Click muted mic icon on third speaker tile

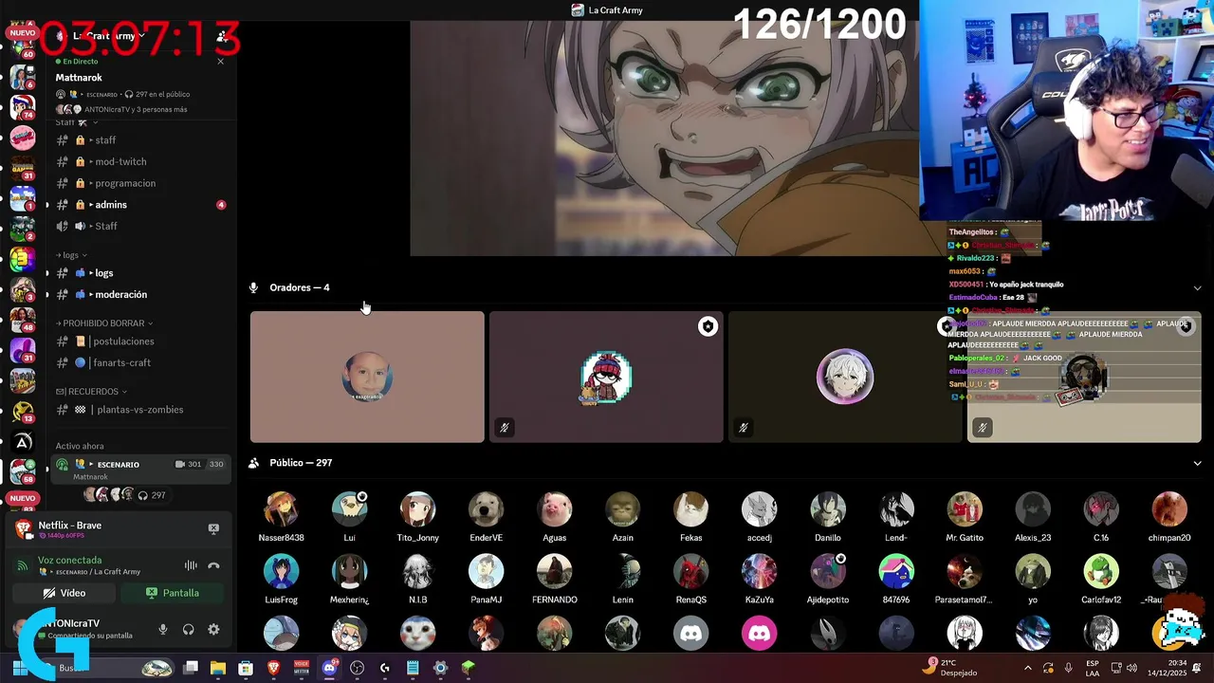coord(744,428)
